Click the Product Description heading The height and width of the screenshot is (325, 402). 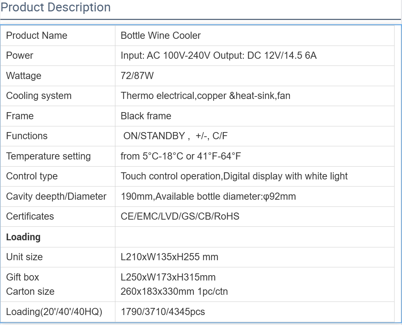click(56, 7)
